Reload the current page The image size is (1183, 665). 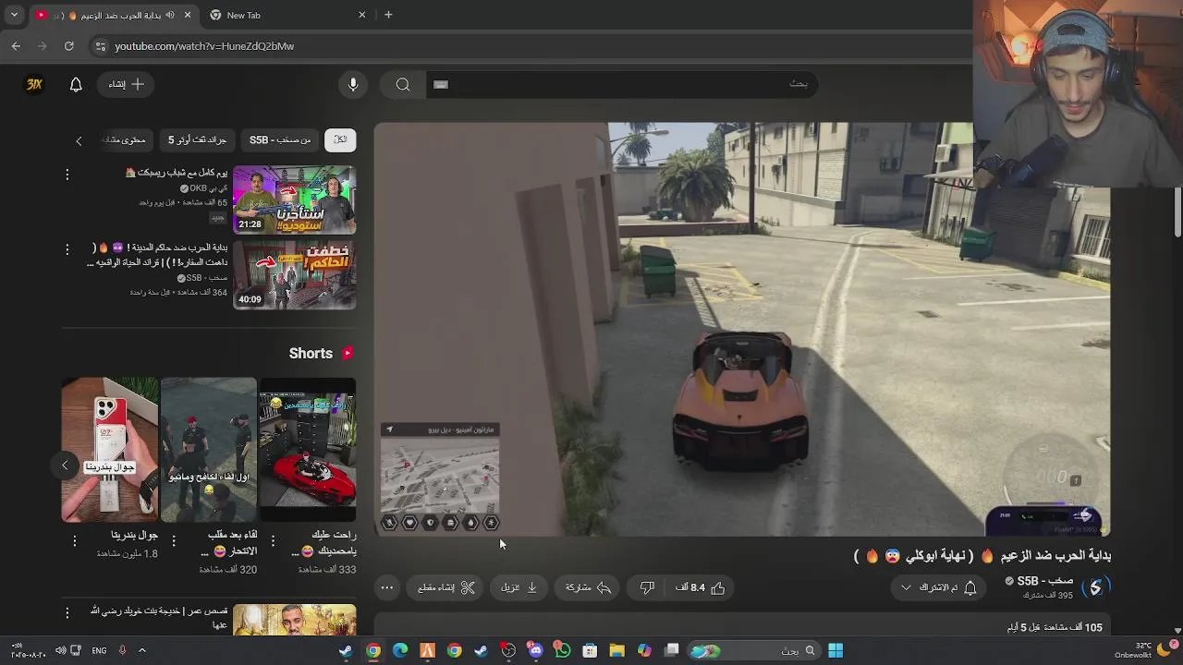click(x=68, y=45)
